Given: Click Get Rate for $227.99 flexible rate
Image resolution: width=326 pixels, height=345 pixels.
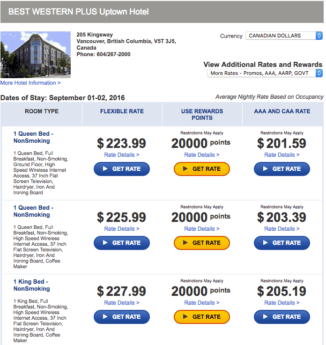Looking at the screenshot, I should coord(122,317).
